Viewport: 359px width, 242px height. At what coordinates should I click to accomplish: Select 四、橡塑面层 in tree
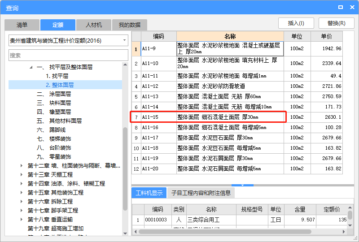tap(54, 112)
